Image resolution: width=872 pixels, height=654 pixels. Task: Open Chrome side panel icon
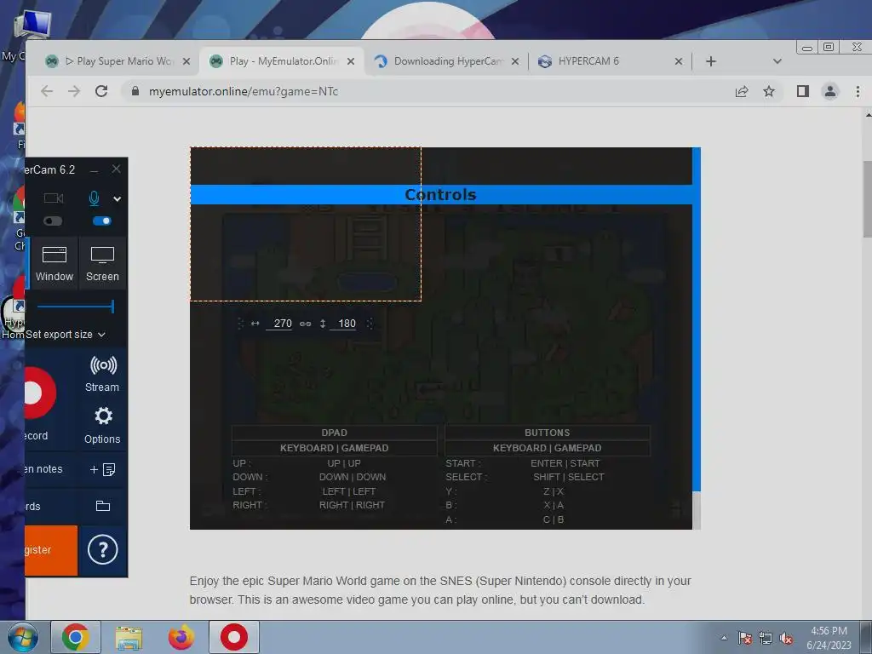[x=802, y=91]
